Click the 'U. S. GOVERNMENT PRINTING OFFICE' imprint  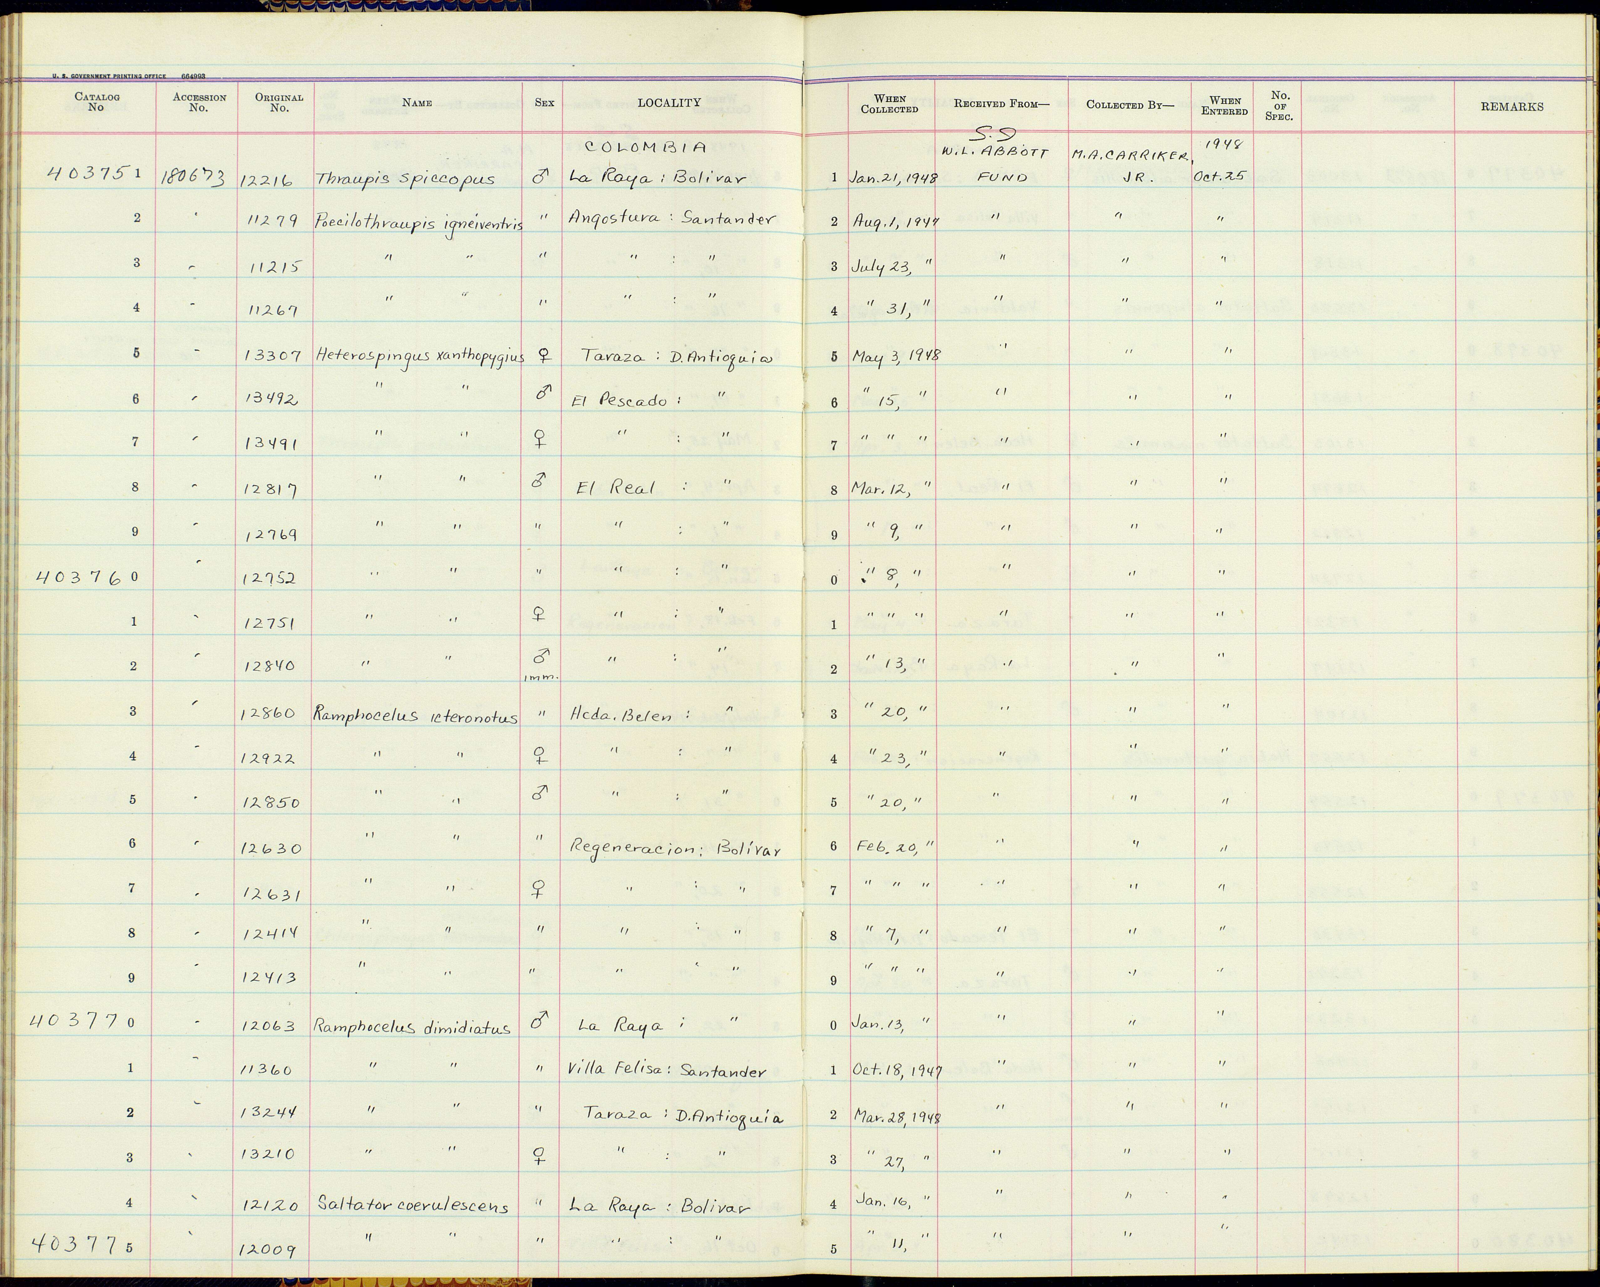pos(108,76)
